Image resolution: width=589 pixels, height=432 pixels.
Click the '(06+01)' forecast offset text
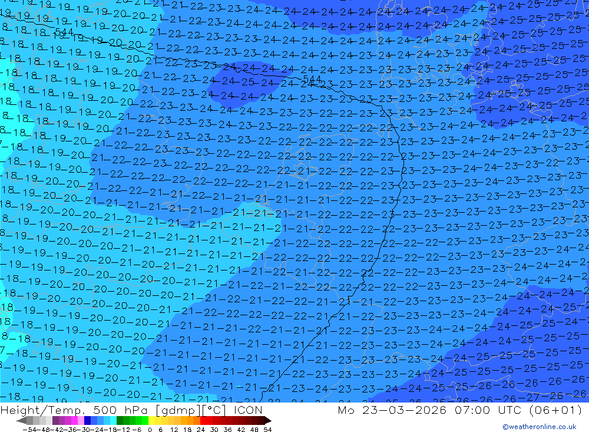click(x=555, y=410)
